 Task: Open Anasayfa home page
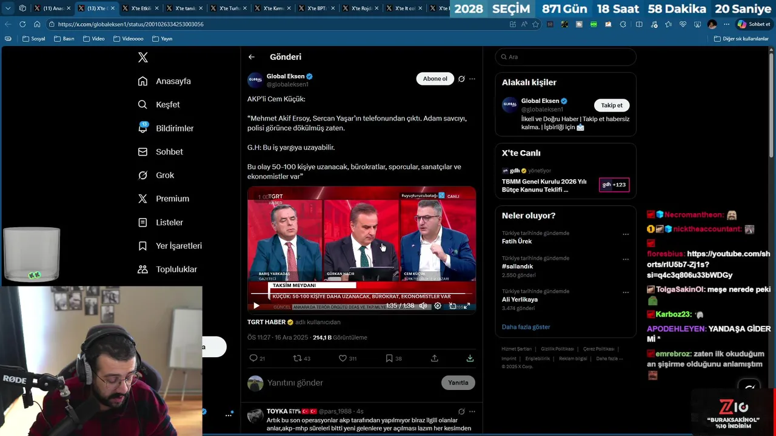click(164, 81)
